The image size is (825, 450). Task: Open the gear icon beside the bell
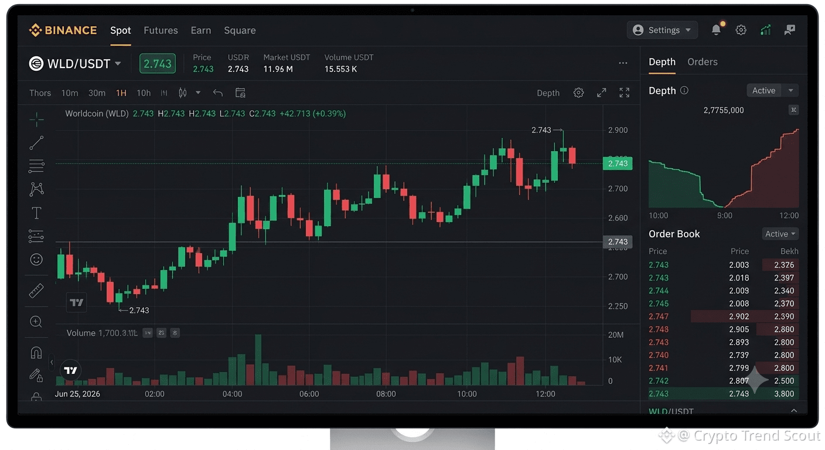[741, 30]
